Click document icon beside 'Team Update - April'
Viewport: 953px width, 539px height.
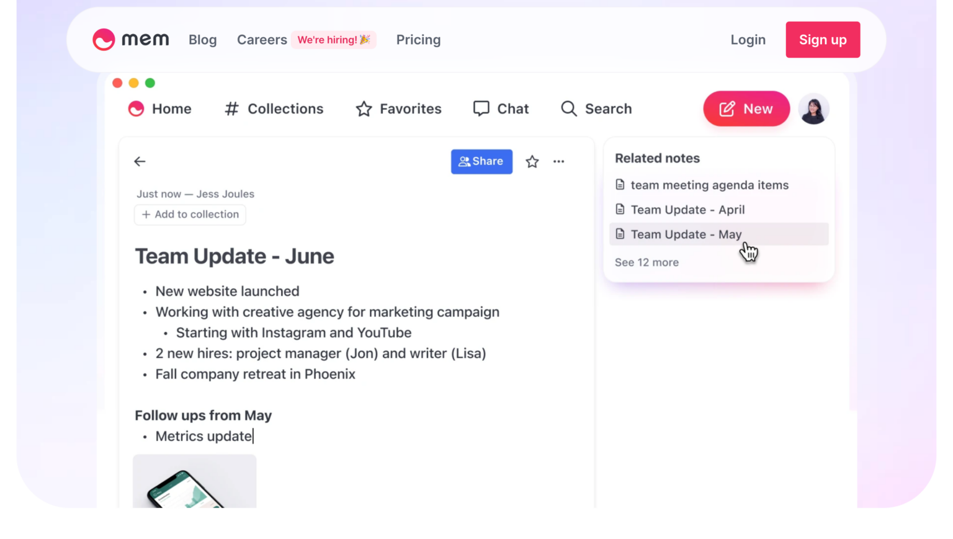[620, 209]
